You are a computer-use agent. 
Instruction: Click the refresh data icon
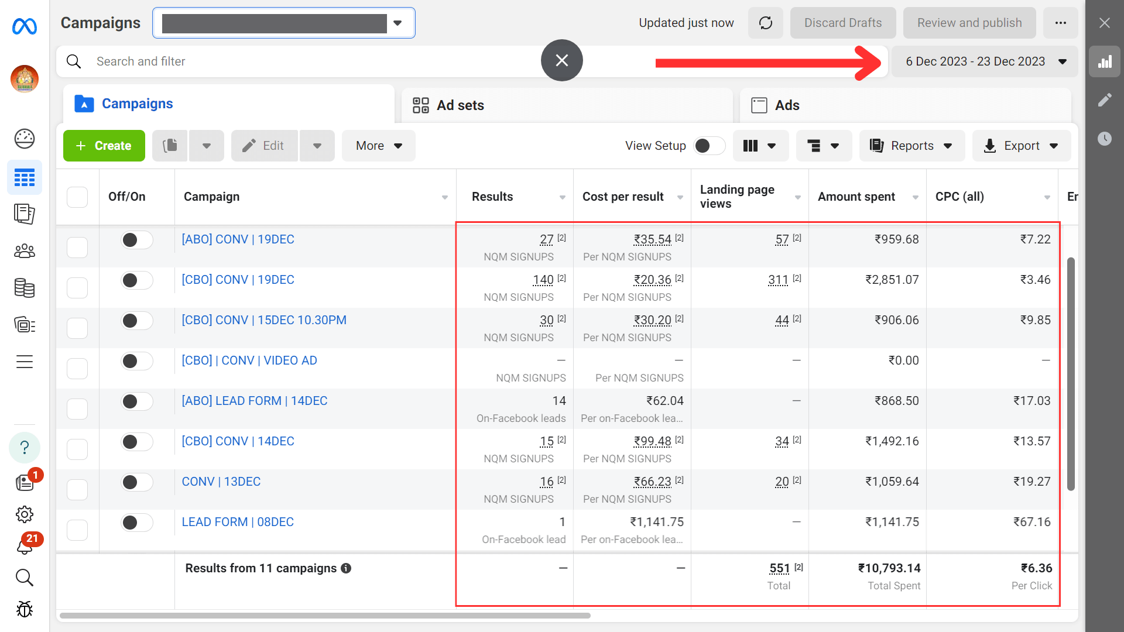tap(765, 23)
